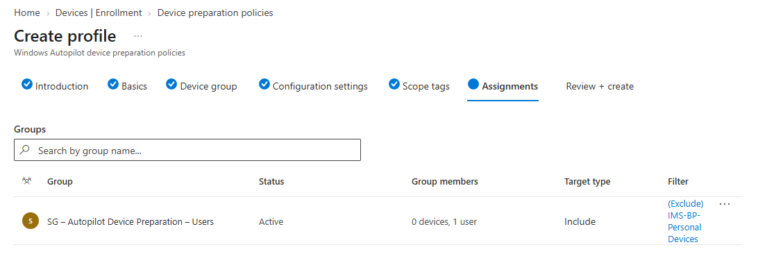Open the Exclude IMS-BP-Personal Devices filter link
This screenshot has width=758, height=272.
[686, 221]
